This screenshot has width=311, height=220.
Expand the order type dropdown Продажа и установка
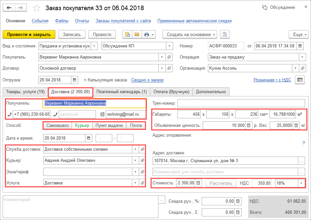(94, 46)
